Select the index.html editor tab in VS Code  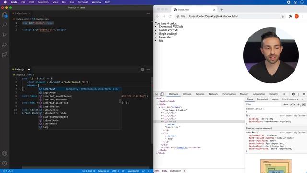click(x=21, y=13)
